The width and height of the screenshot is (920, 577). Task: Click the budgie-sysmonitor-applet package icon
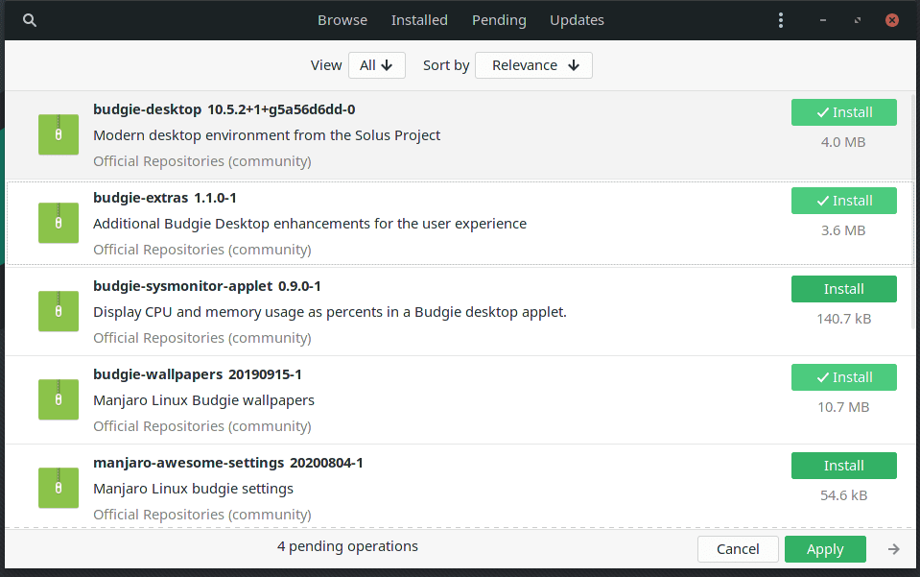tap(59, 311)
